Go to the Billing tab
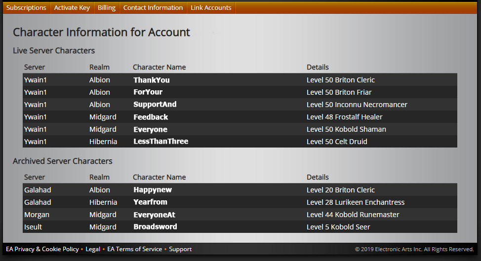This screenshot has width=481, height=261. 107,8
